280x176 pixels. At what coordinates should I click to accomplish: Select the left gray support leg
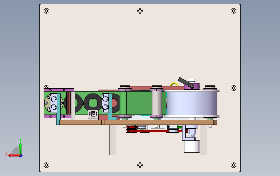(113, 140)
